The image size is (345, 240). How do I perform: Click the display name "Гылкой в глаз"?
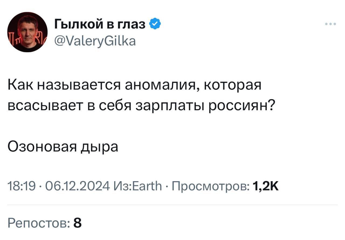[100, 25]
